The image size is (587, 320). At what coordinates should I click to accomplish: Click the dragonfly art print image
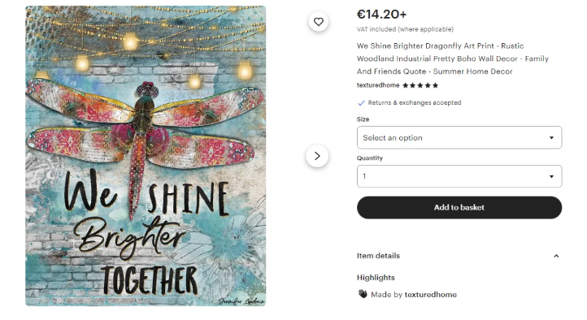pos(146,156)
